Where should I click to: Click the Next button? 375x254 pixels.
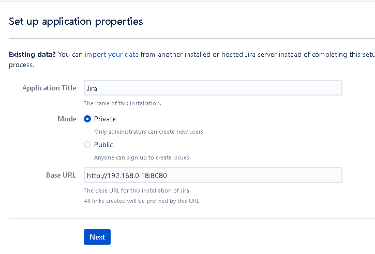(97, 237)
